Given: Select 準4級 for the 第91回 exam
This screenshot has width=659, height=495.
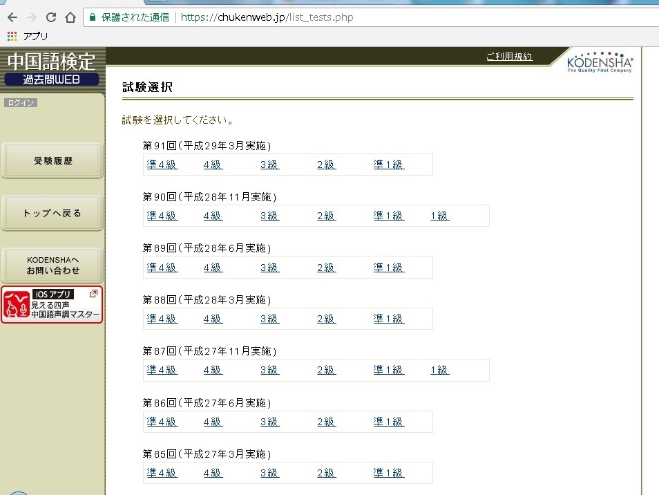Looking at the screenshot, I should coord(162,165).
